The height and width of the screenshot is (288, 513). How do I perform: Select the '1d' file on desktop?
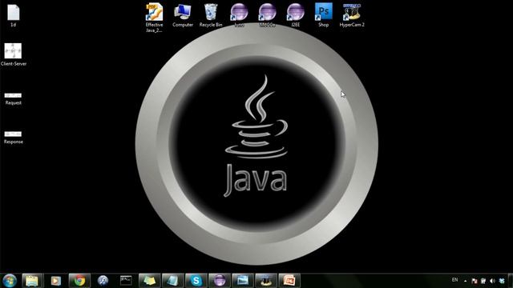[x=14, y=15]
